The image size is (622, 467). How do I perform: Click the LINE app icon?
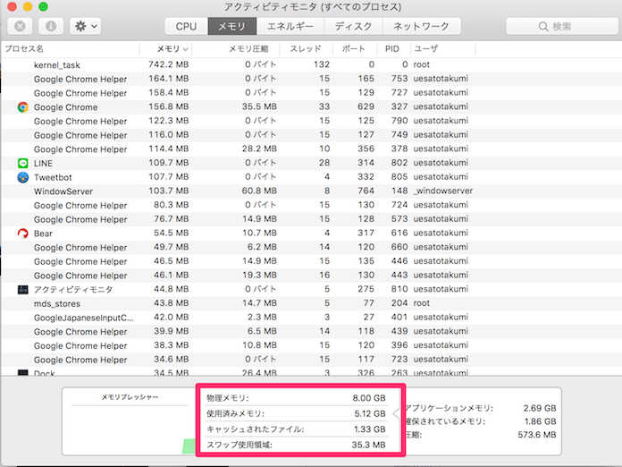[22, 163]
